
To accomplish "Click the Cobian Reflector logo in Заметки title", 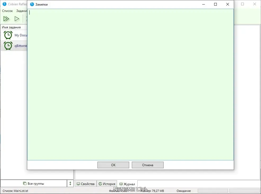I will pos(32,4).
